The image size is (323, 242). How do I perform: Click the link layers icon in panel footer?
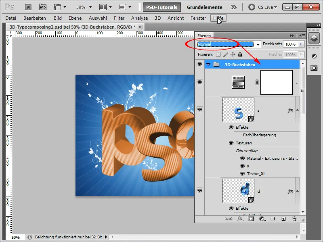[x=229, y=219]
